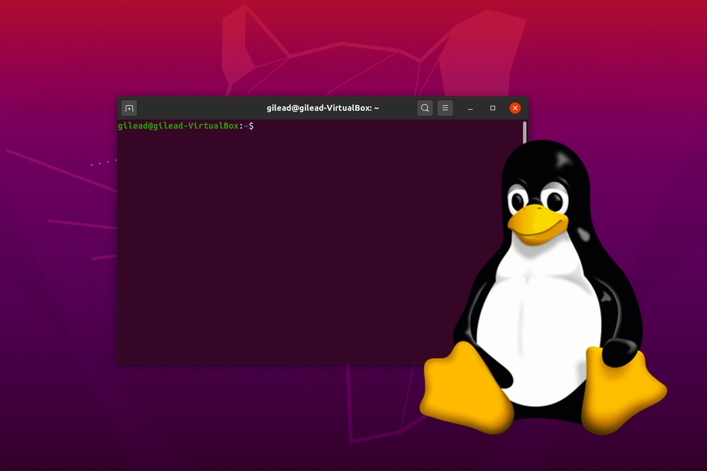707x471 pixels.
Task: Maximize the terminal window
Action: click(x=493, y=108)
